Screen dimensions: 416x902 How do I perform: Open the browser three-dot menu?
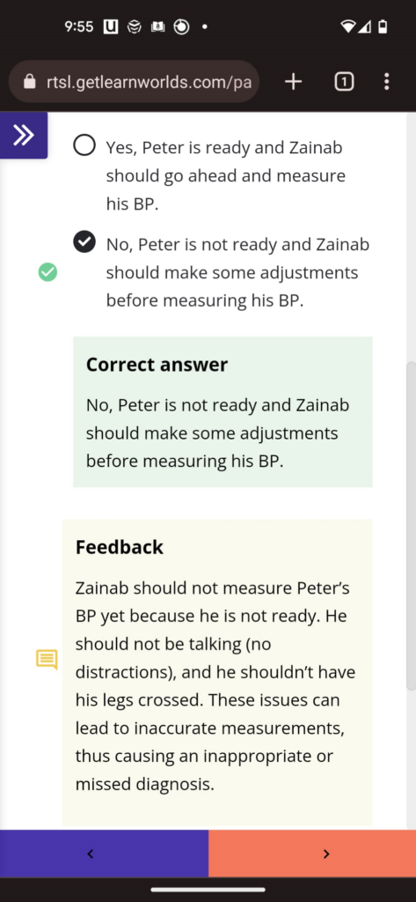pyautogui.click(x=386, y=82)
